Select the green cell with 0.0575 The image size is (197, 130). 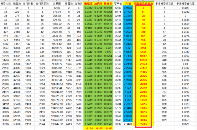(108, 24)
